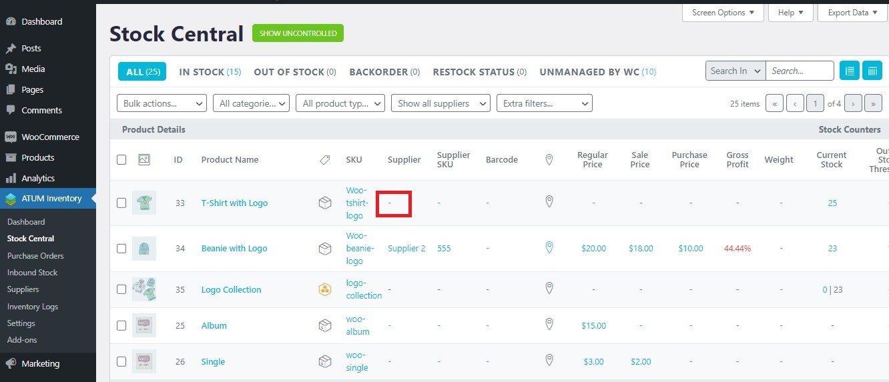
Task: Open the All categories dropdown
Action: click(251, 103)
